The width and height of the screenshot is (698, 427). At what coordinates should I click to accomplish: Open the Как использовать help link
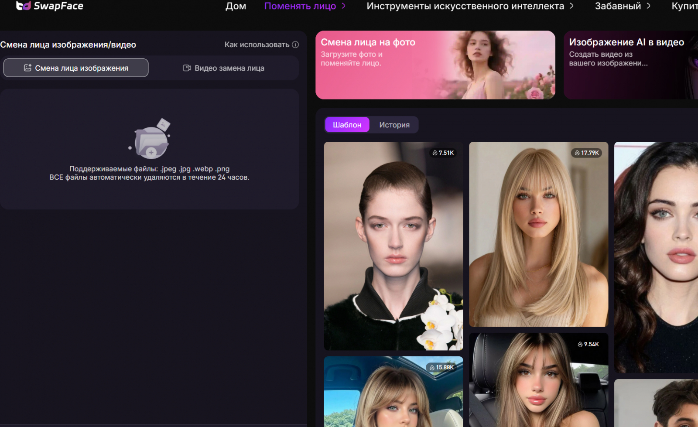[257, 44]
